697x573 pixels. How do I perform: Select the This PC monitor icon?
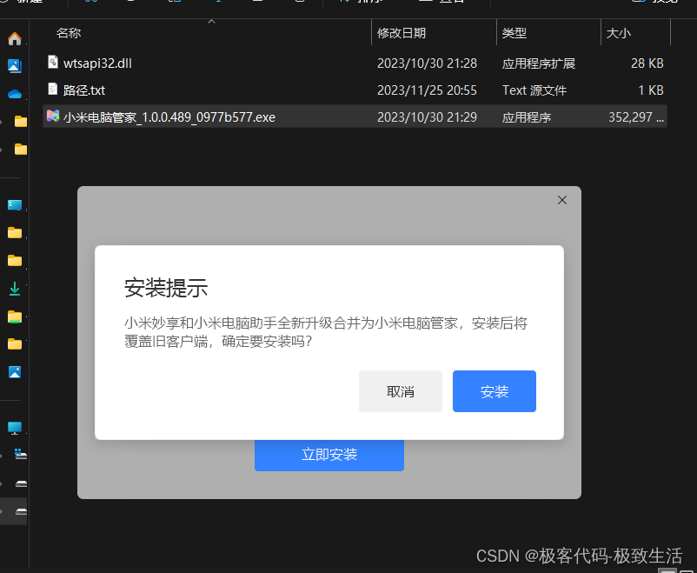15,428
